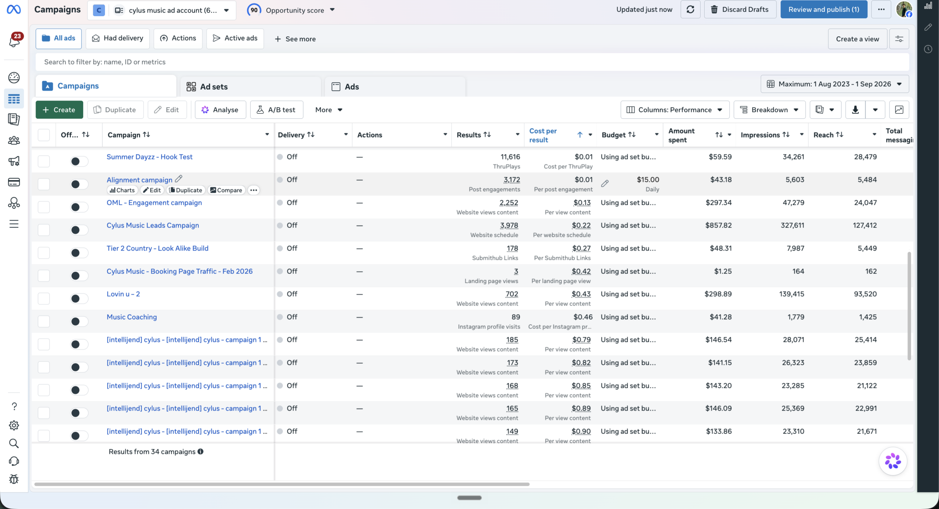Toggle Summer Dayzz - Hook Test on
This screenshot has width=939, height=509.
(79, 161)
